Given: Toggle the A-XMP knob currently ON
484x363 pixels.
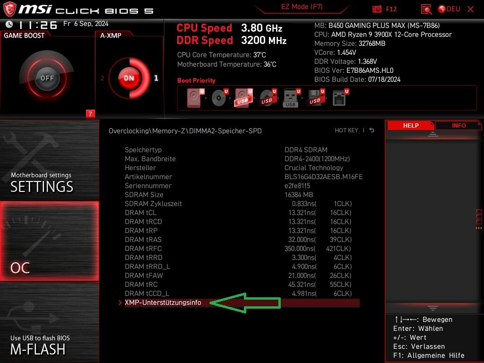Looking at the screenshot, I should pyautogui.click(x=129, y=78).
